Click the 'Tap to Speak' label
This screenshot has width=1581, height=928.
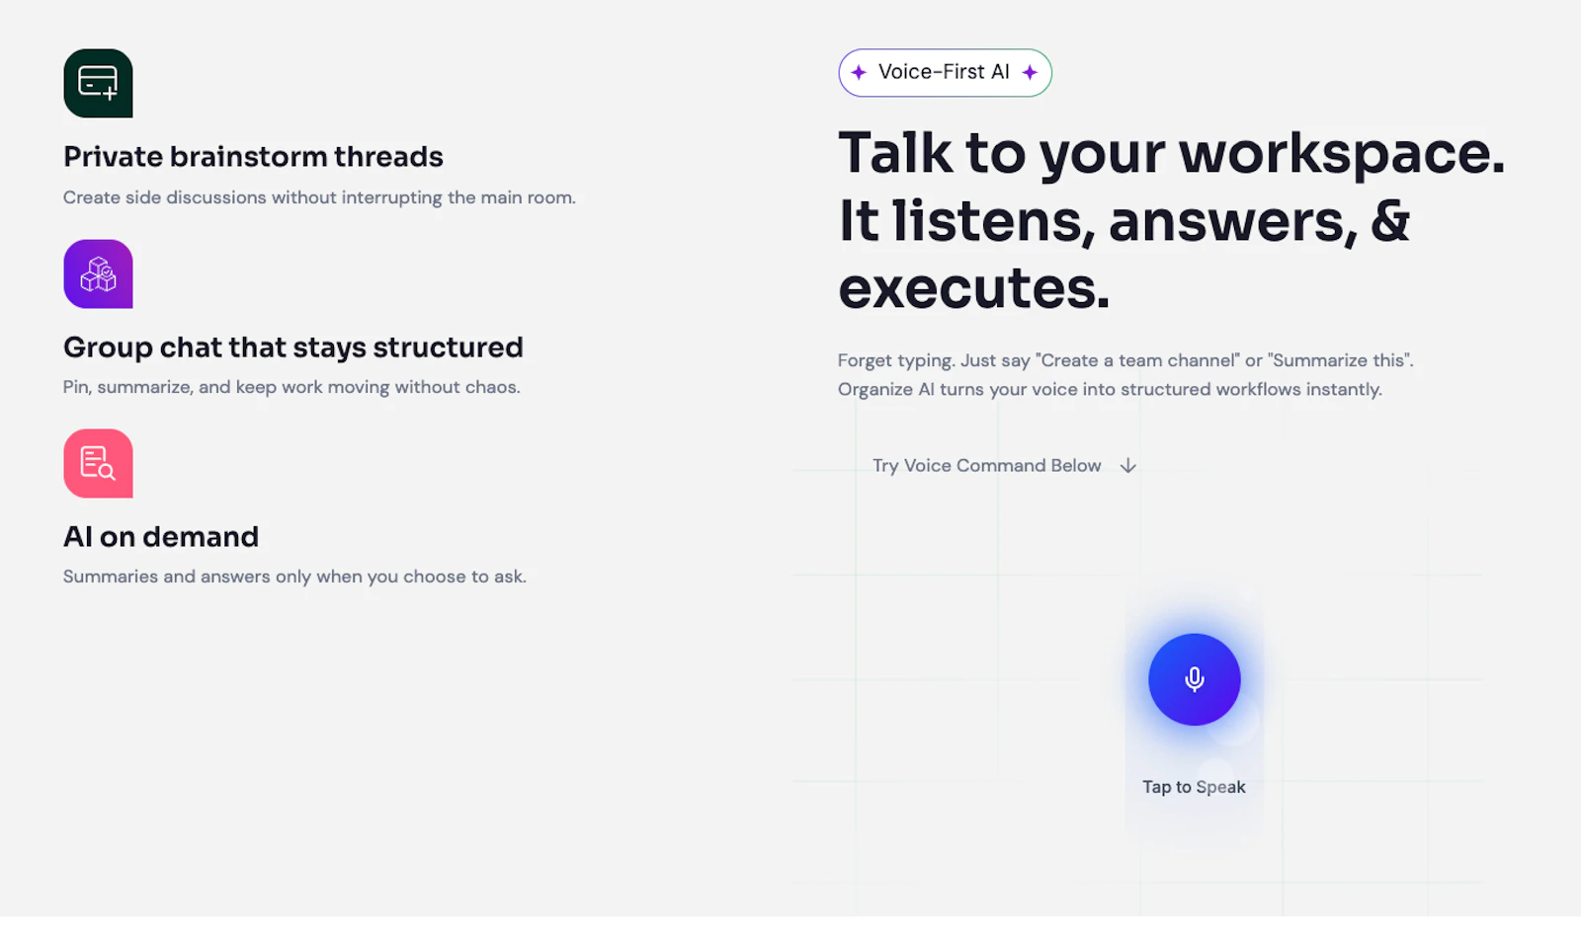[1194, 787]
